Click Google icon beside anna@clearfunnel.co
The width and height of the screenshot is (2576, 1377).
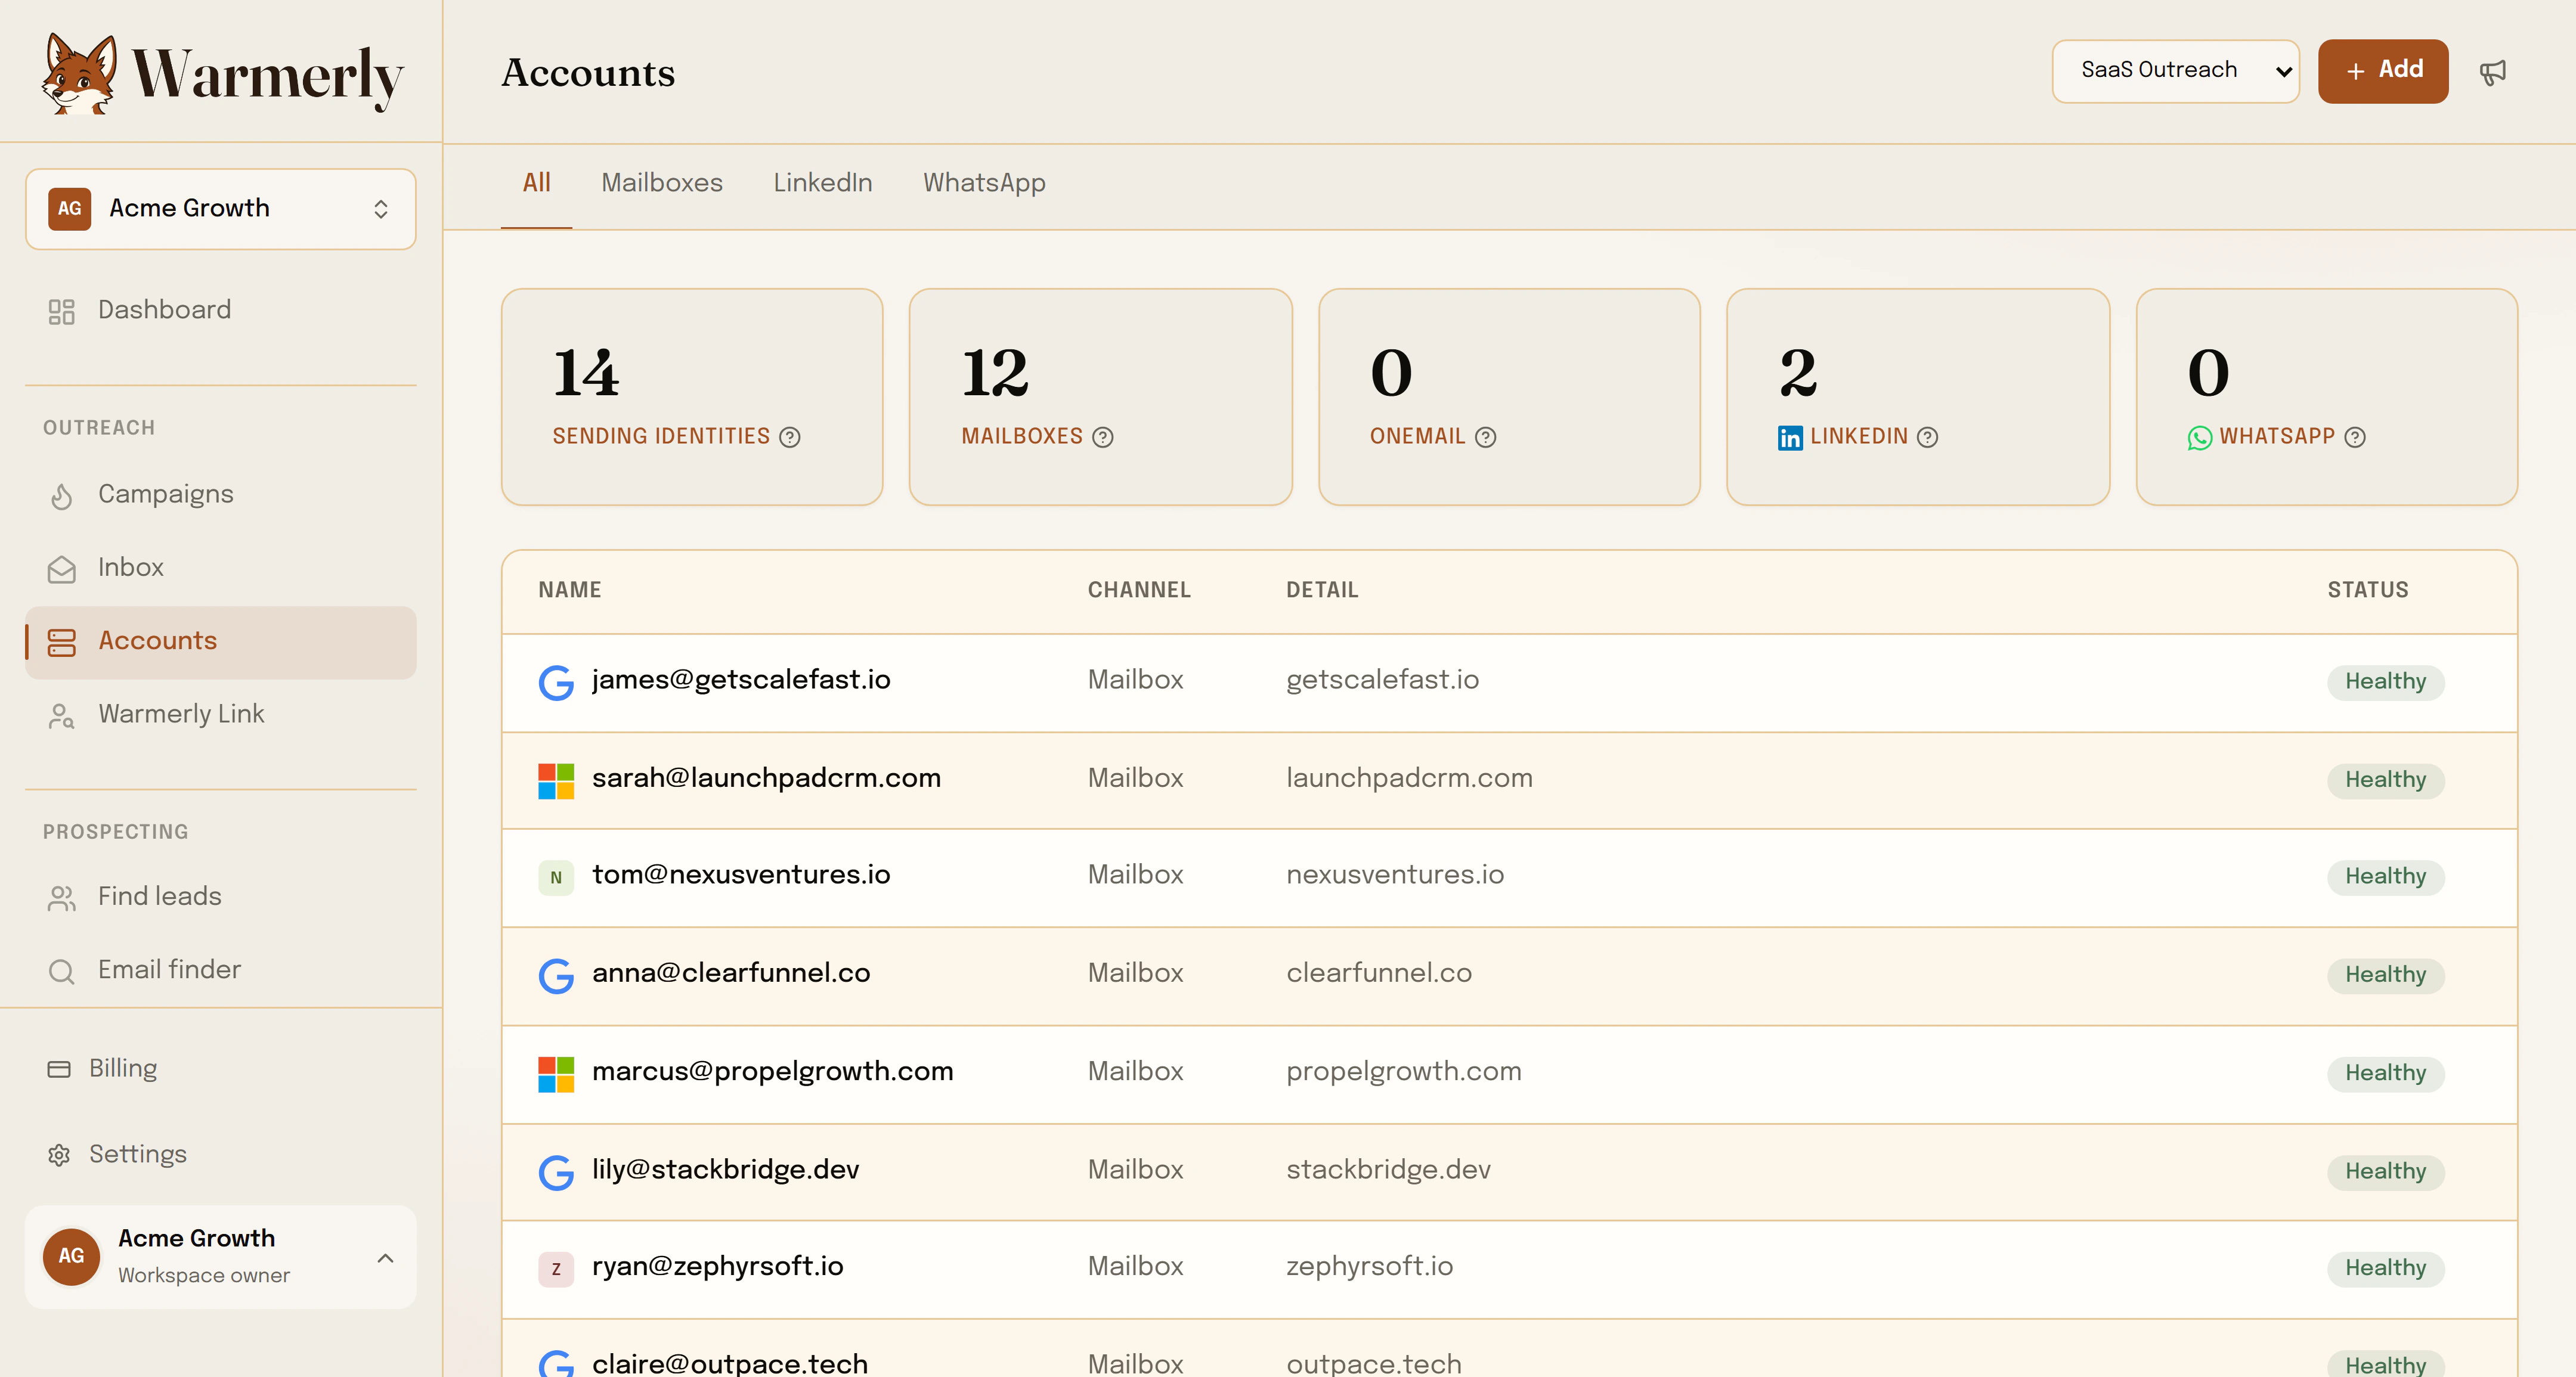click(x=556, y=976)
